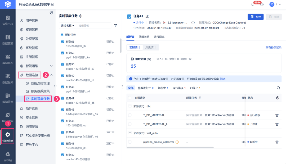Filter tables by 全部 status
Viewport: 286px width, 164px height.
[131, 88]
